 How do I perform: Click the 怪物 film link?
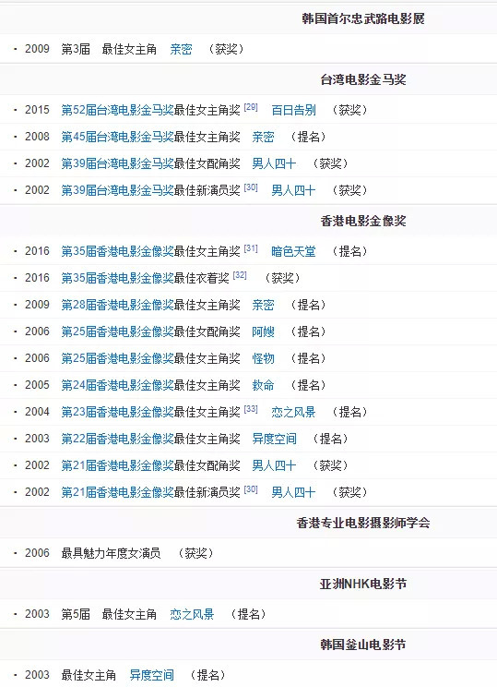[264, 358]
